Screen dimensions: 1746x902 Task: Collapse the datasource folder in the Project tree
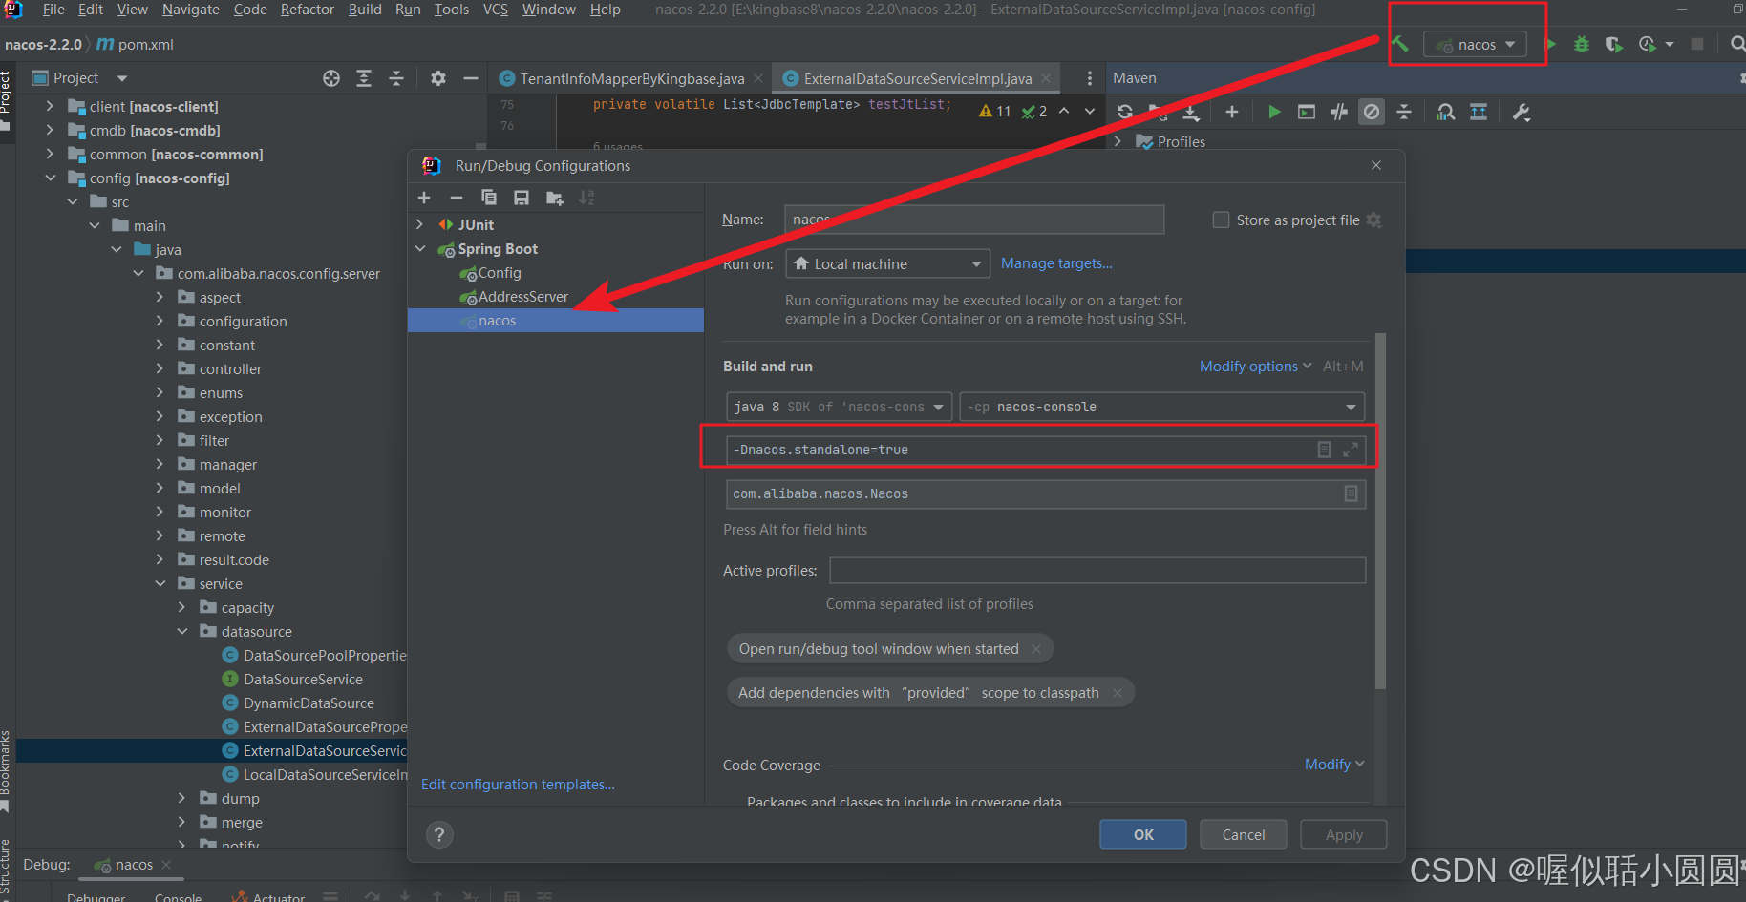point(182,631)
